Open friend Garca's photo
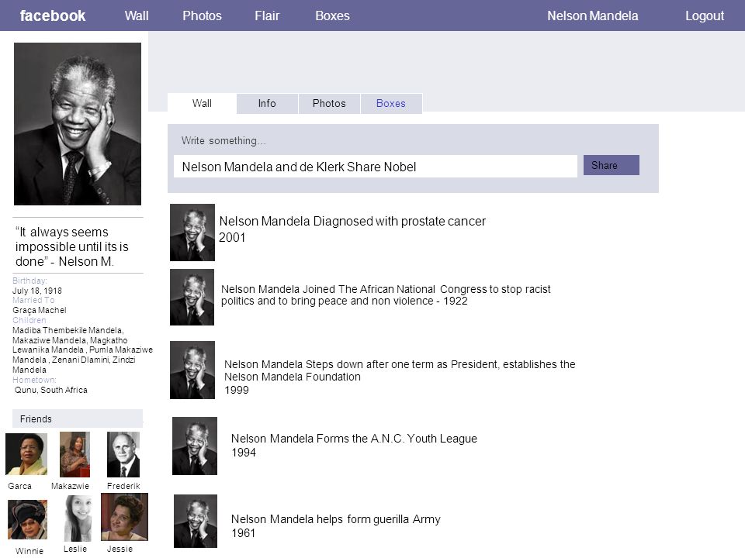Viewport: 745px width, 558px height. coord(26,455)
